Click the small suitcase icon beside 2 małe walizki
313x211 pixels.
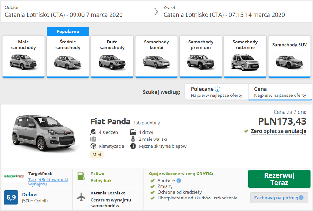click(133, 139)
